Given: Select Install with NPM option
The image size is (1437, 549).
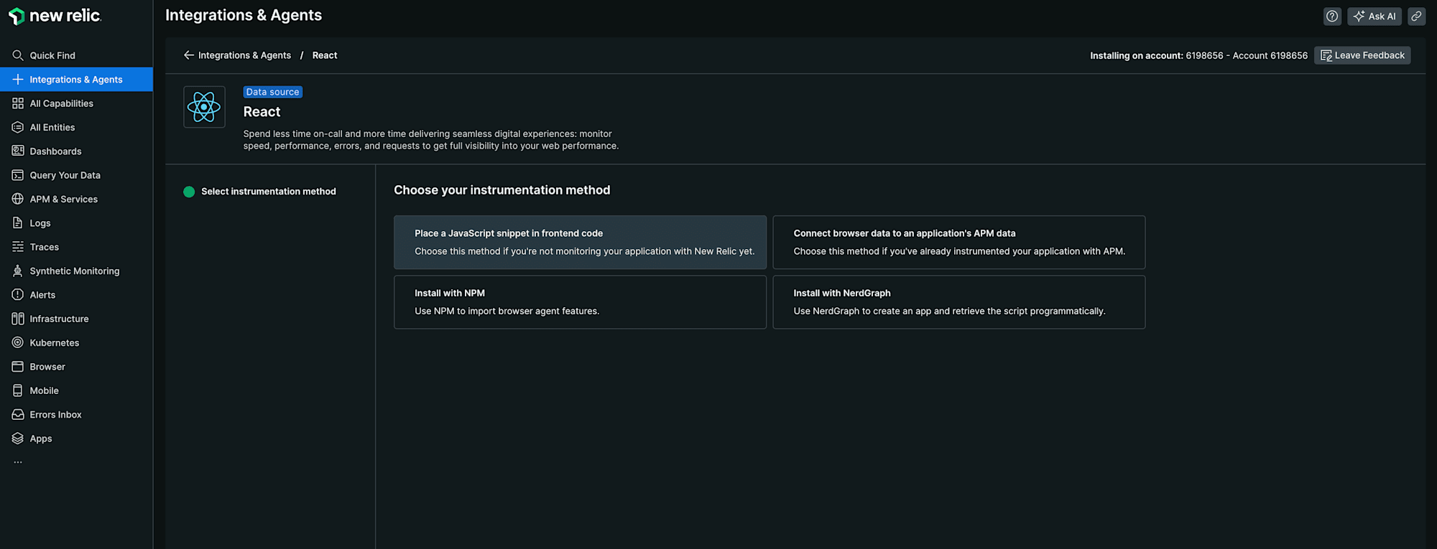Looking at the screenshot, I should click(580, 302).
